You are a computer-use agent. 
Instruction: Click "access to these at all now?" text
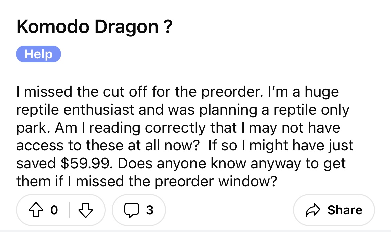(x=108, y=145)
